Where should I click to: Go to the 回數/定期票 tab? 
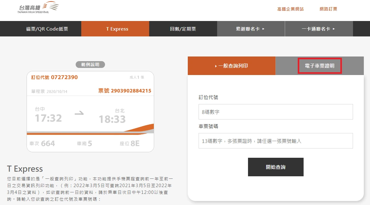pos(183,29)
